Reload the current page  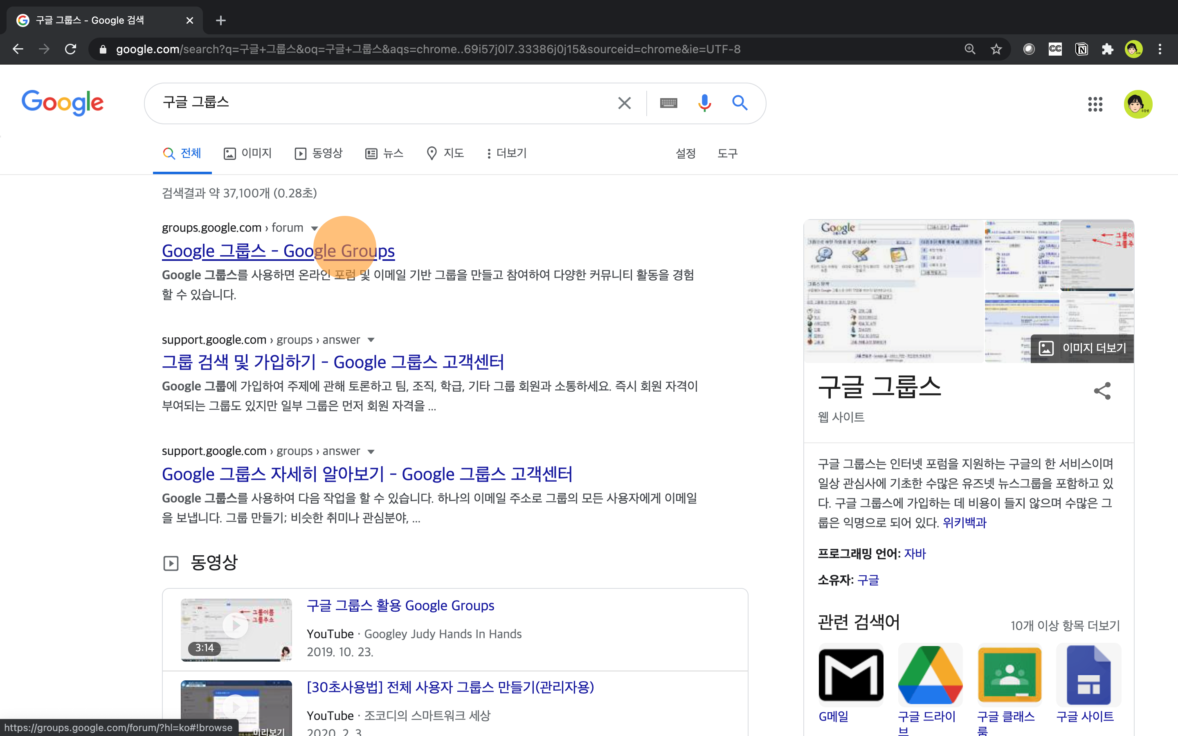[x=71, y=49]
